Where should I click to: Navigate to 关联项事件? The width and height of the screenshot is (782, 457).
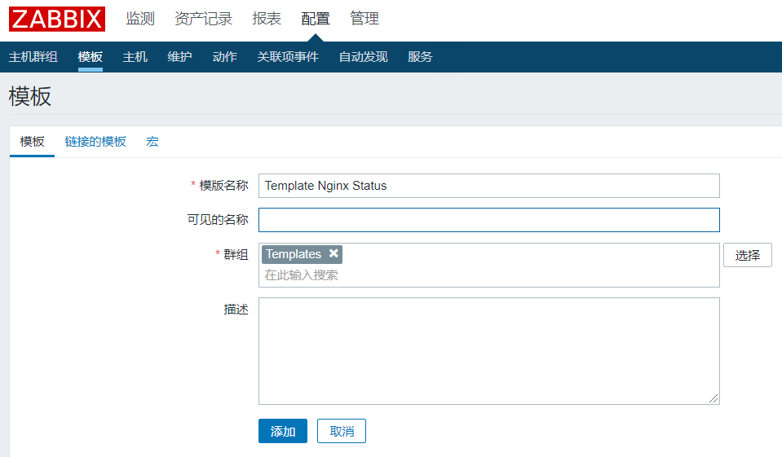(x=288, y=57)
